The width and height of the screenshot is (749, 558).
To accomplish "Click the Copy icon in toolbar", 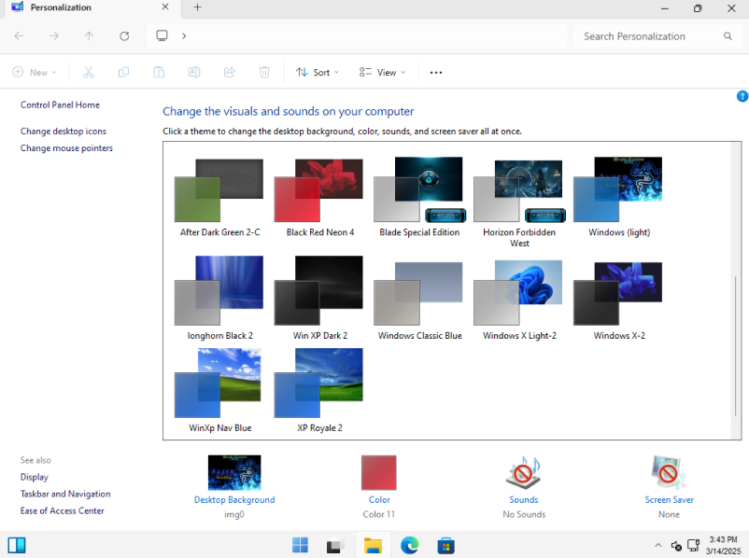I will [x=123, y=72].
